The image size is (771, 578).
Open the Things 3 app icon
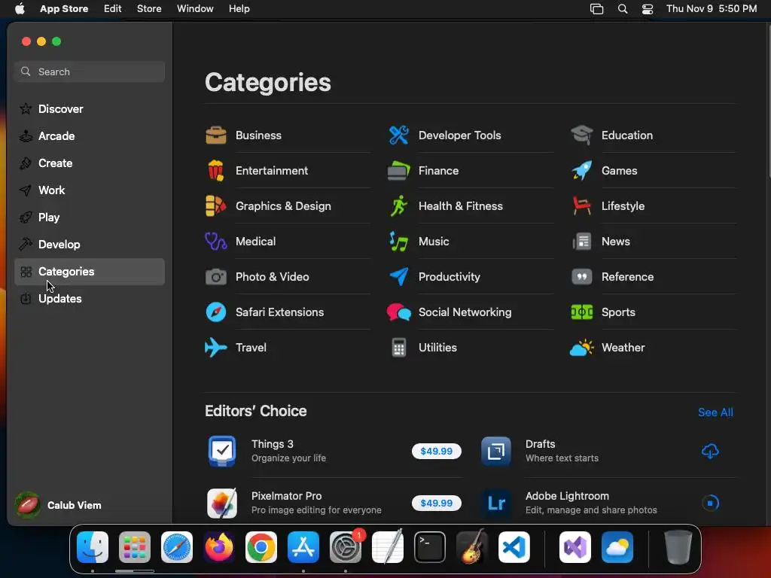click(x=222, y=451)
